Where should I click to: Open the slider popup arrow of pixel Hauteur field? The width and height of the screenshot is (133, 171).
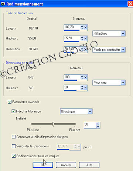click(x=85, y=87)
